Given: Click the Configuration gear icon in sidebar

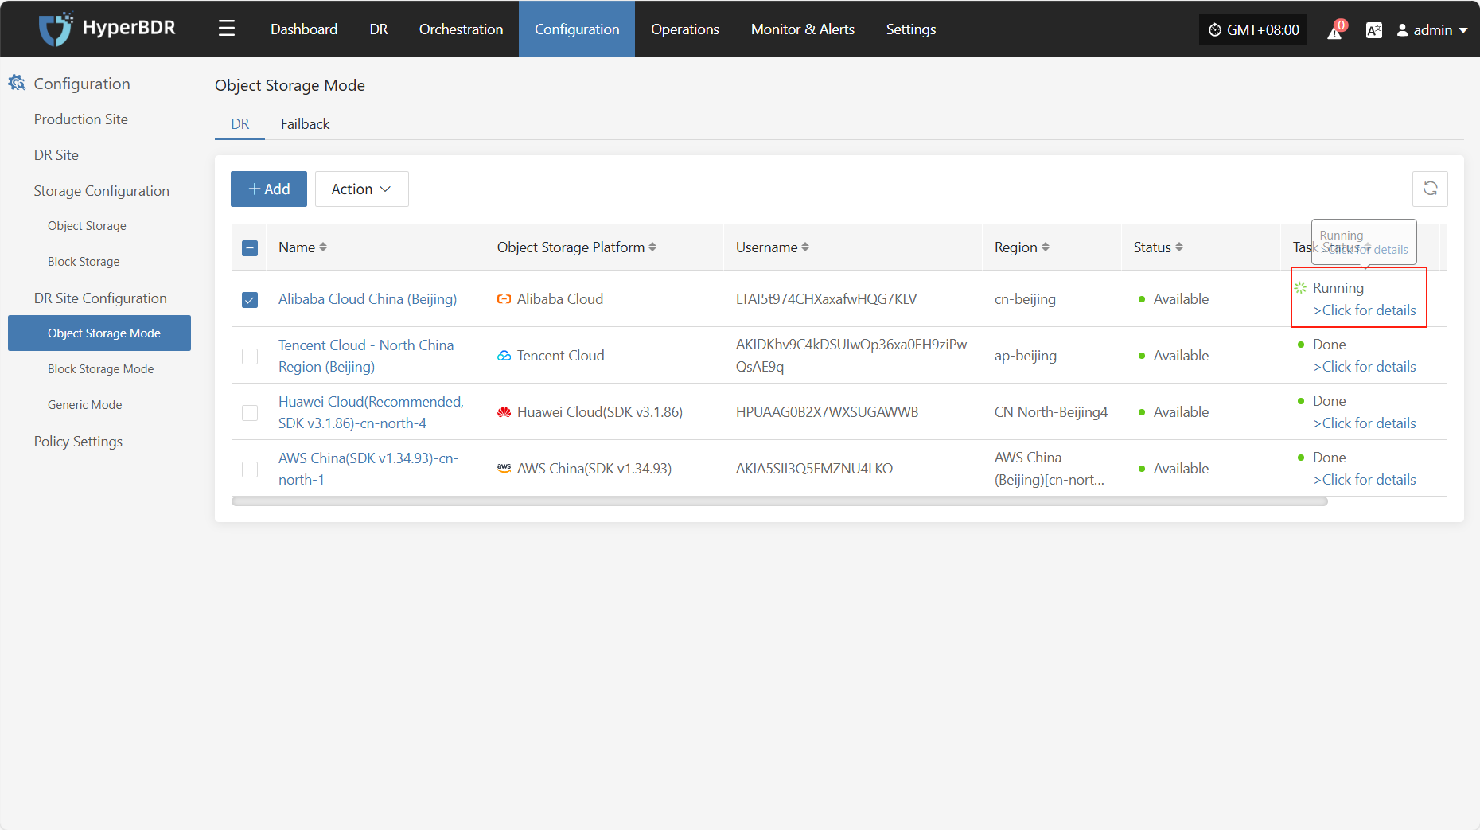Looking at the screenshot, I should [x=17, y=83].
